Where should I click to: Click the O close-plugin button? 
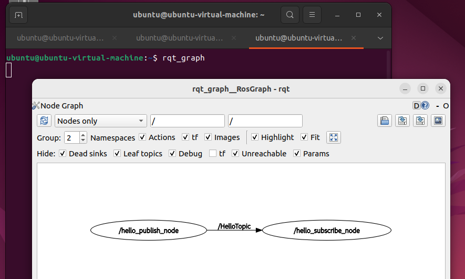[446, 106]
